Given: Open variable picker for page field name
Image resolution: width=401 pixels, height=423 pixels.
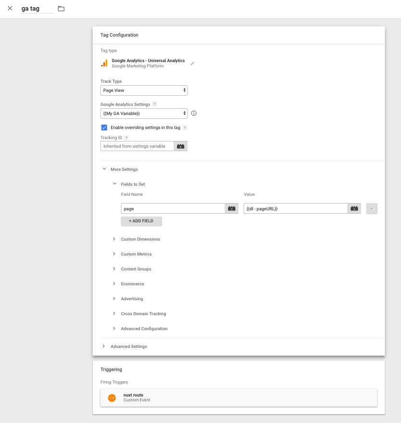Looking at the screenshot, I should [x=232, y=208].
